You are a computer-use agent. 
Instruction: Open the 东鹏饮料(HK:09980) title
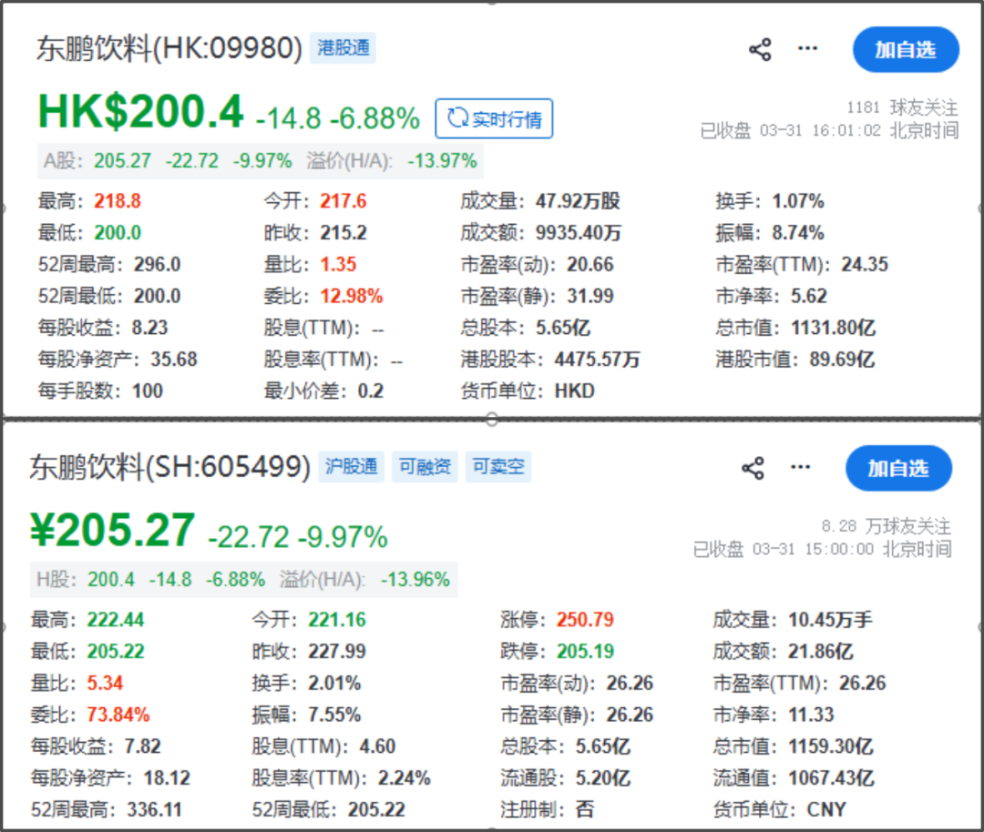click(169, 49)
